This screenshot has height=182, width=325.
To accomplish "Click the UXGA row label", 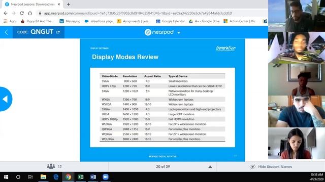I will (x=106, y=114).
